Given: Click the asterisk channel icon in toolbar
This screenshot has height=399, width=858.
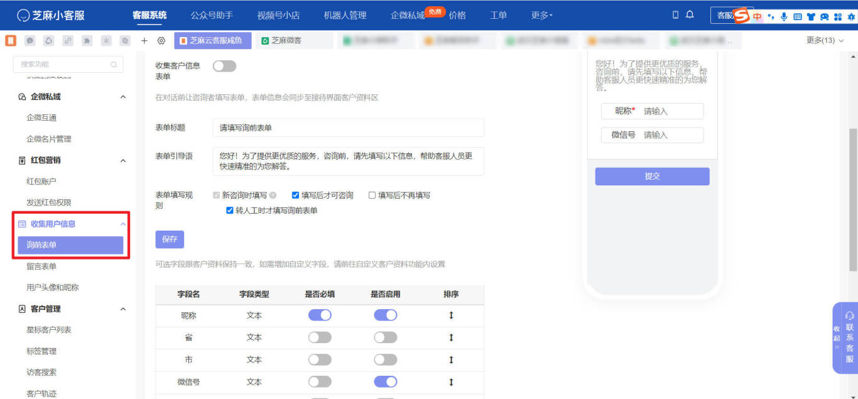Looking at the screenshot, I should [107, 40].
